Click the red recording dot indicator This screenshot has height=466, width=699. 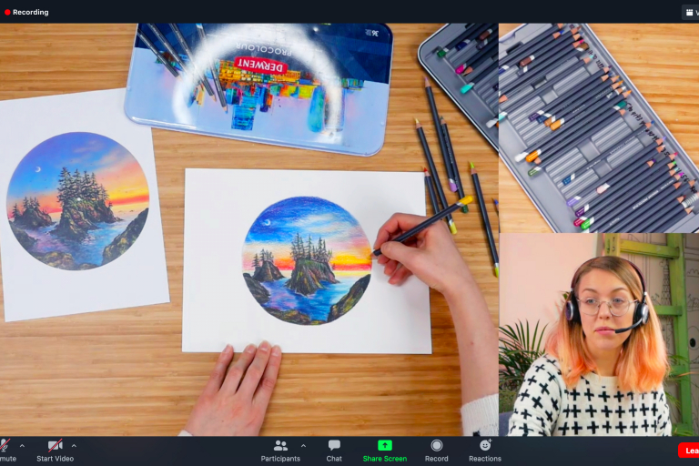[7, 12]
